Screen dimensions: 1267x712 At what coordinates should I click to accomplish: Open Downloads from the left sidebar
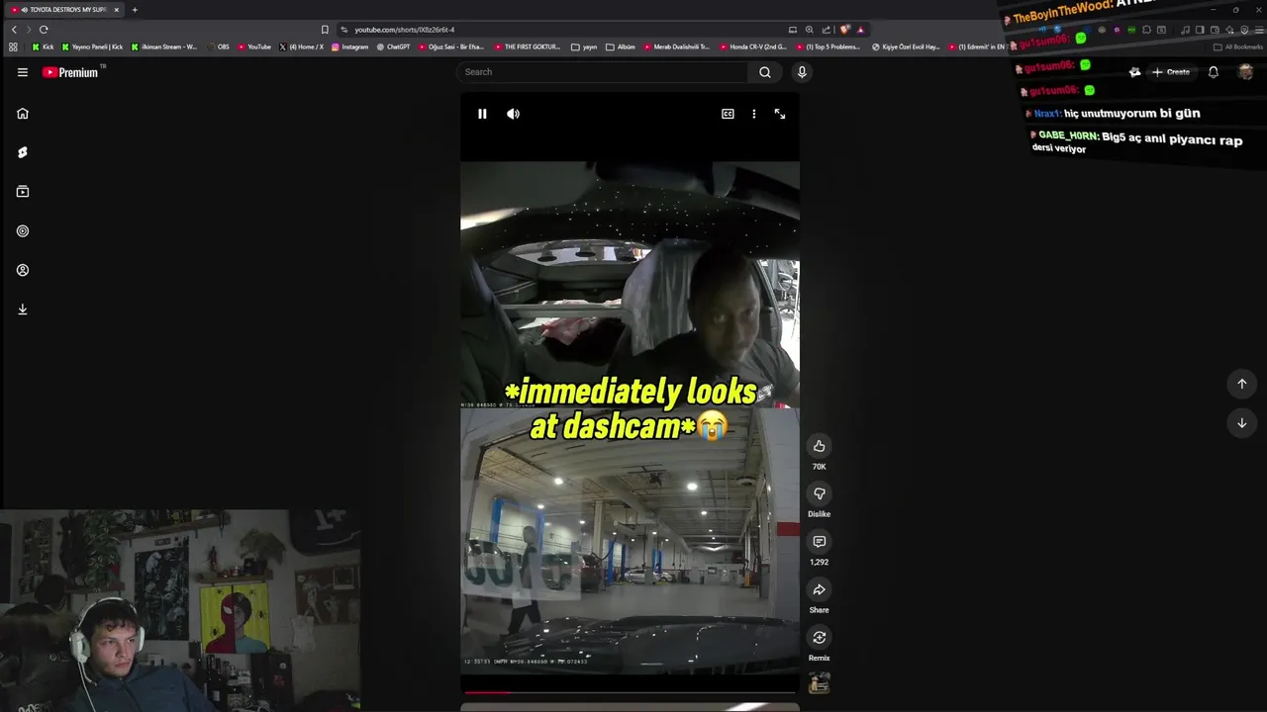pos(22,310)
